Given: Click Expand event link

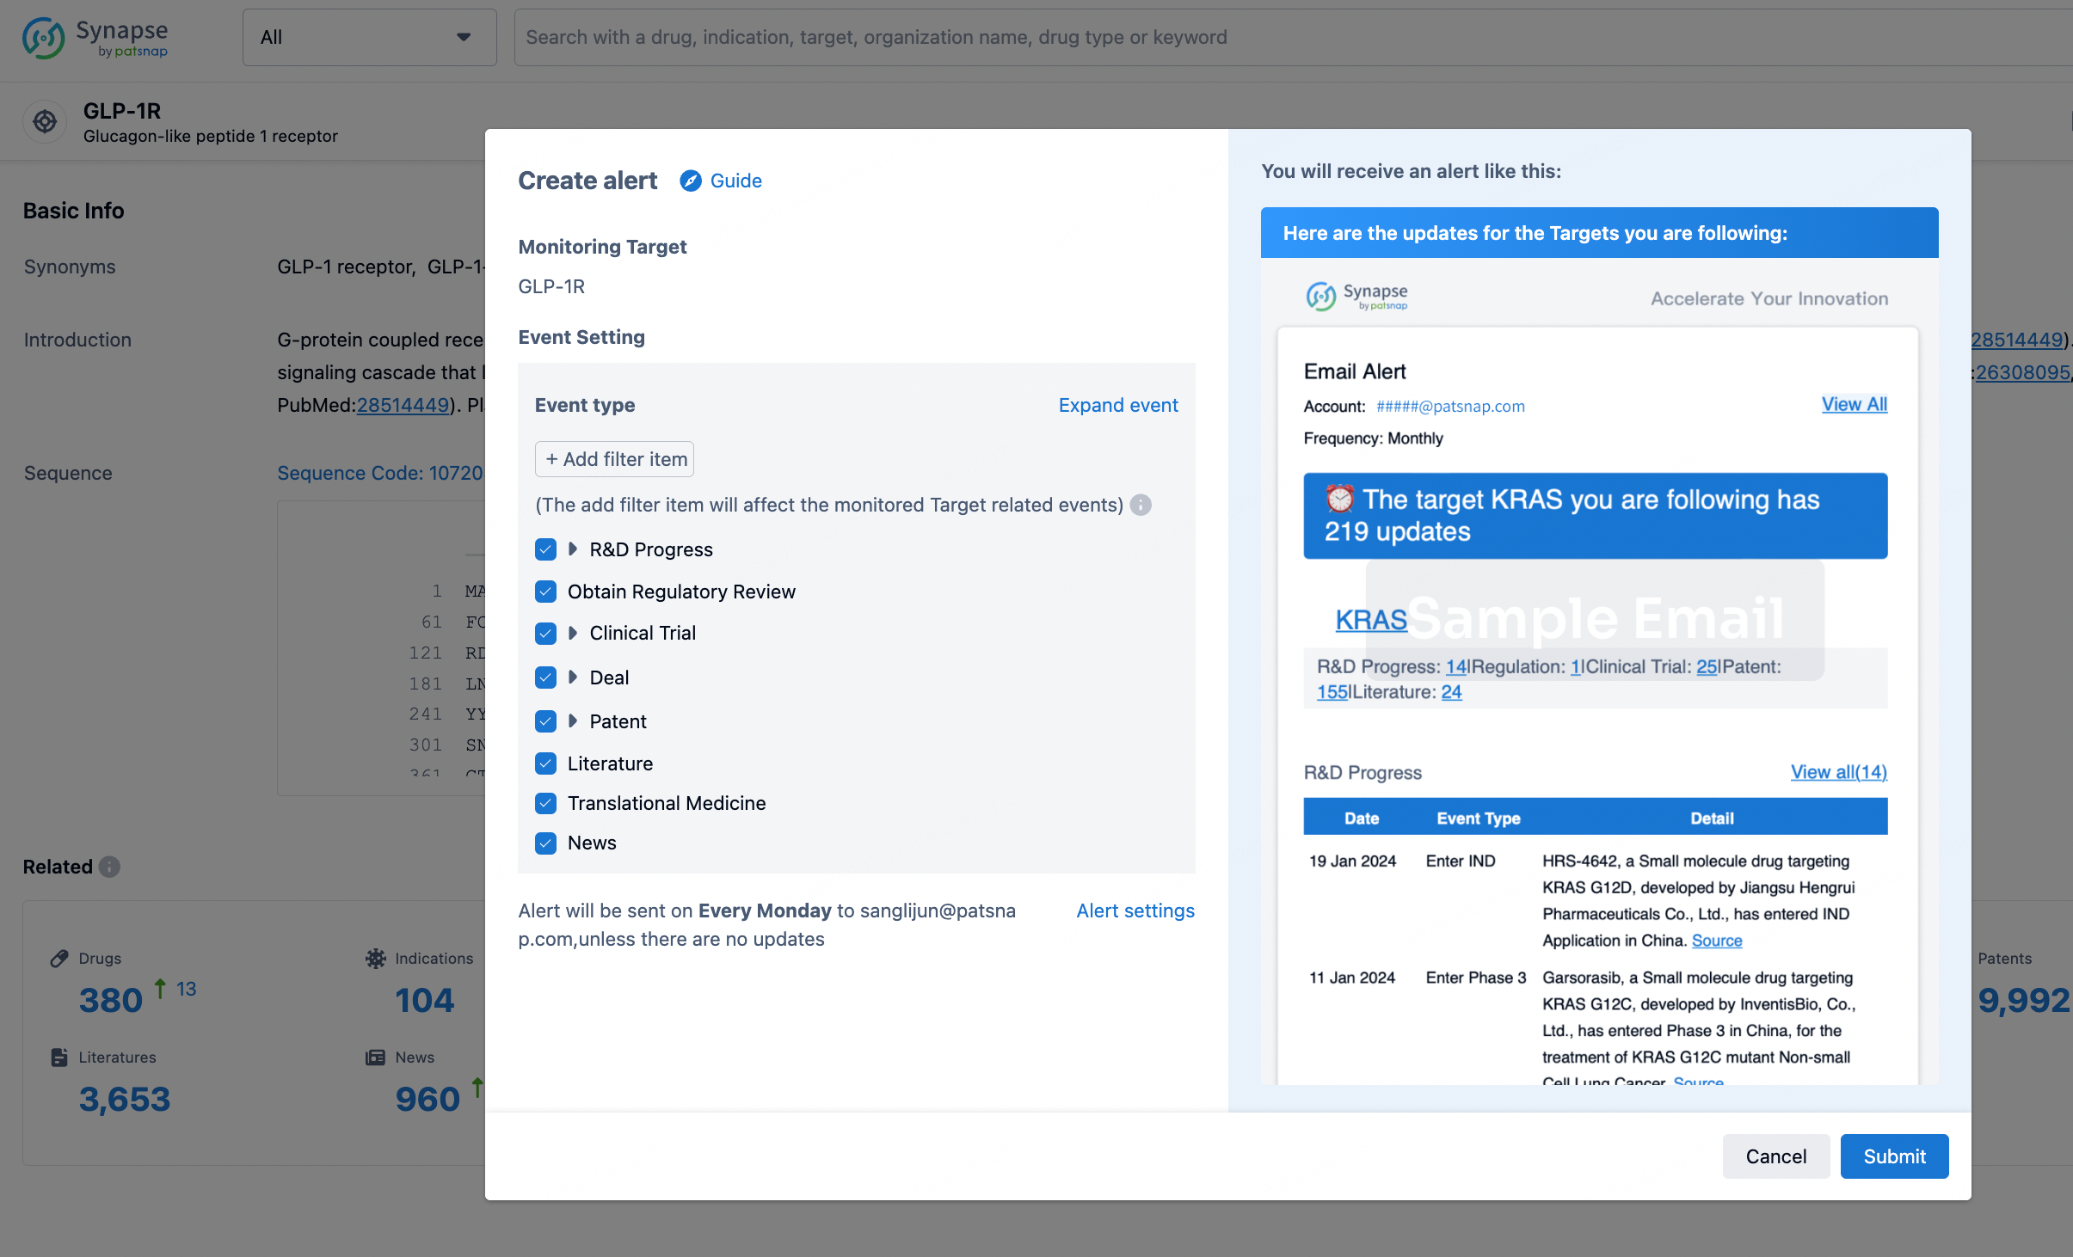Looking at the screenshot, I should pyautogui.click(x=1117, y=405).
